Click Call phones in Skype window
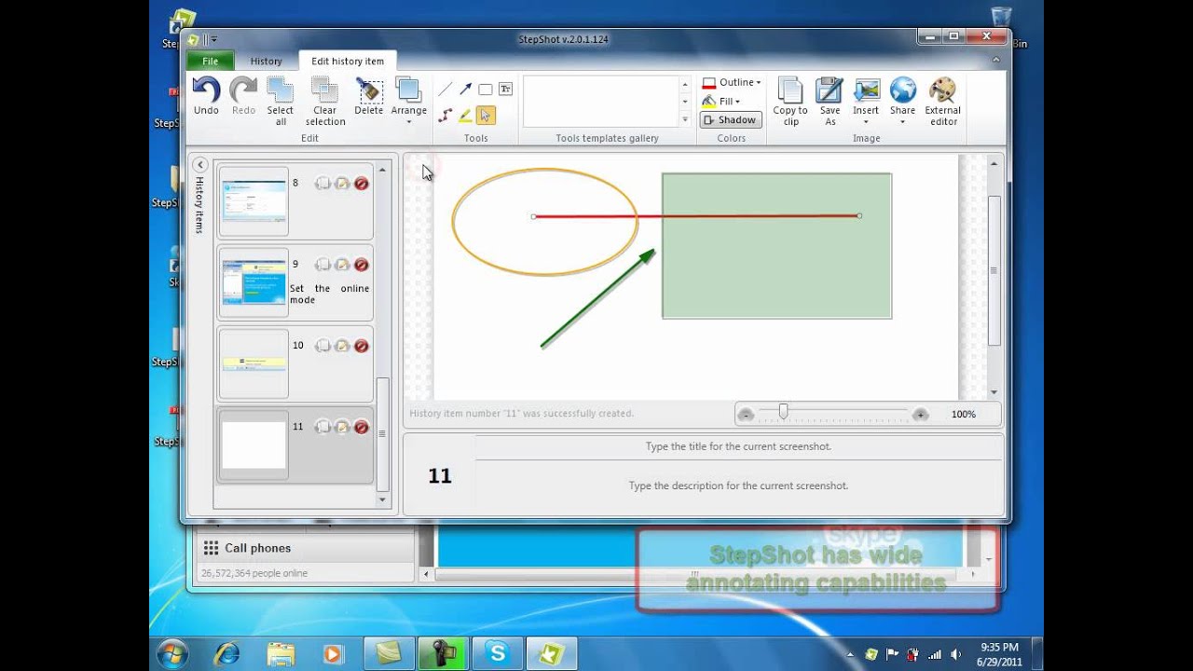 [257, 548]
